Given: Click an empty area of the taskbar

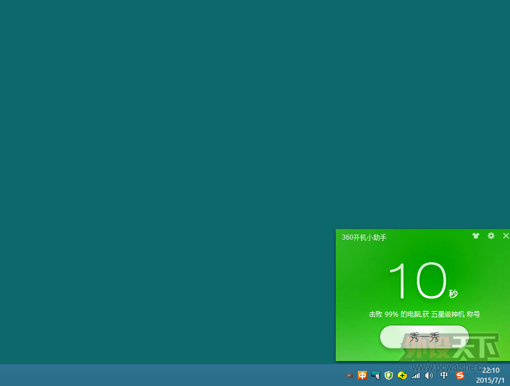Looking at the screenshot, I should point(166,375).
